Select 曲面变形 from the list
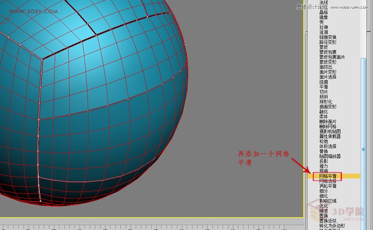The width and height of the screenshot is (373, 230). 327,106
